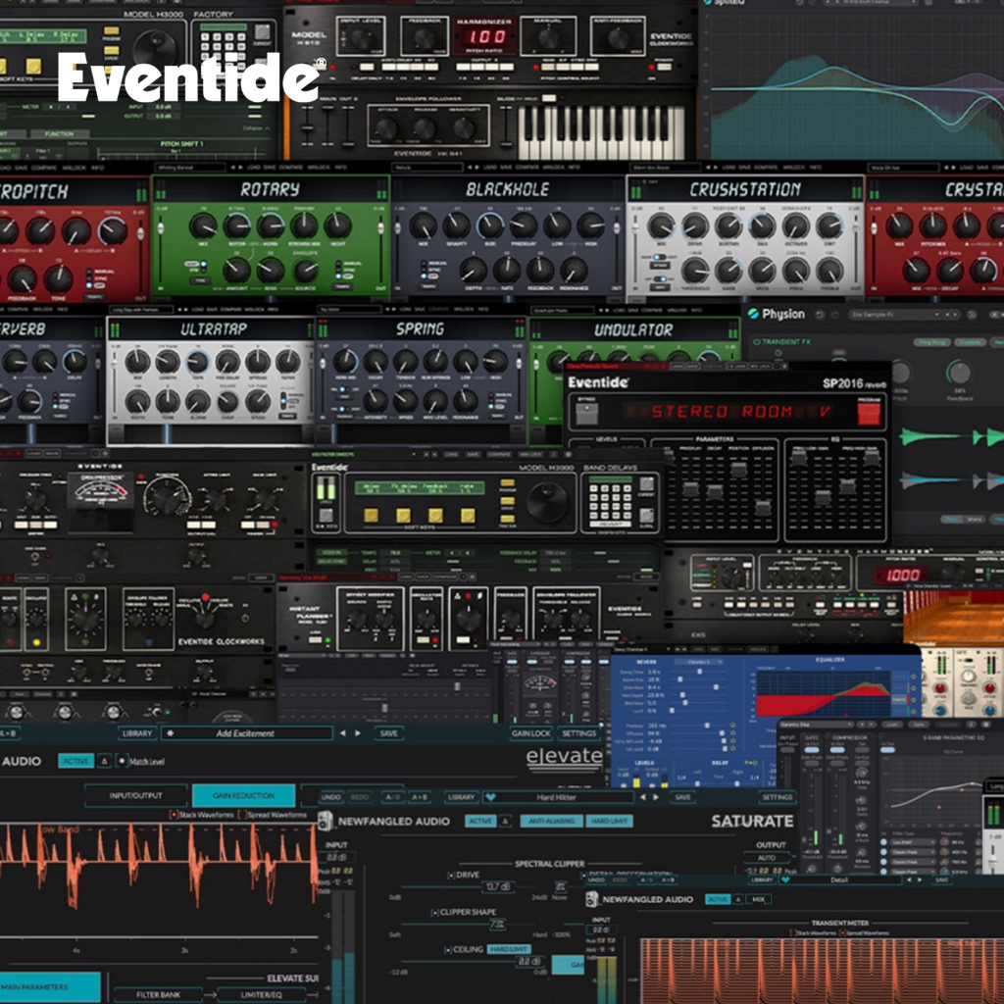Viewport: 1004px width, 1004px height.
Task: Open MAIN PARAMETERS tab in Elevate
Action: coord(49,986)
